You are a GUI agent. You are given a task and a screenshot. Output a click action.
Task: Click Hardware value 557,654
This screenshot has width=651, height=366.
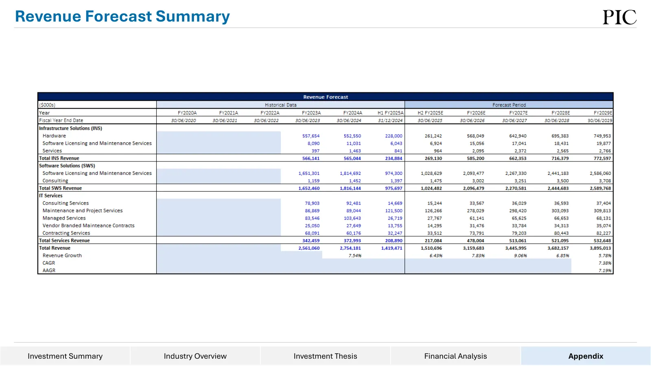[311, 136]
